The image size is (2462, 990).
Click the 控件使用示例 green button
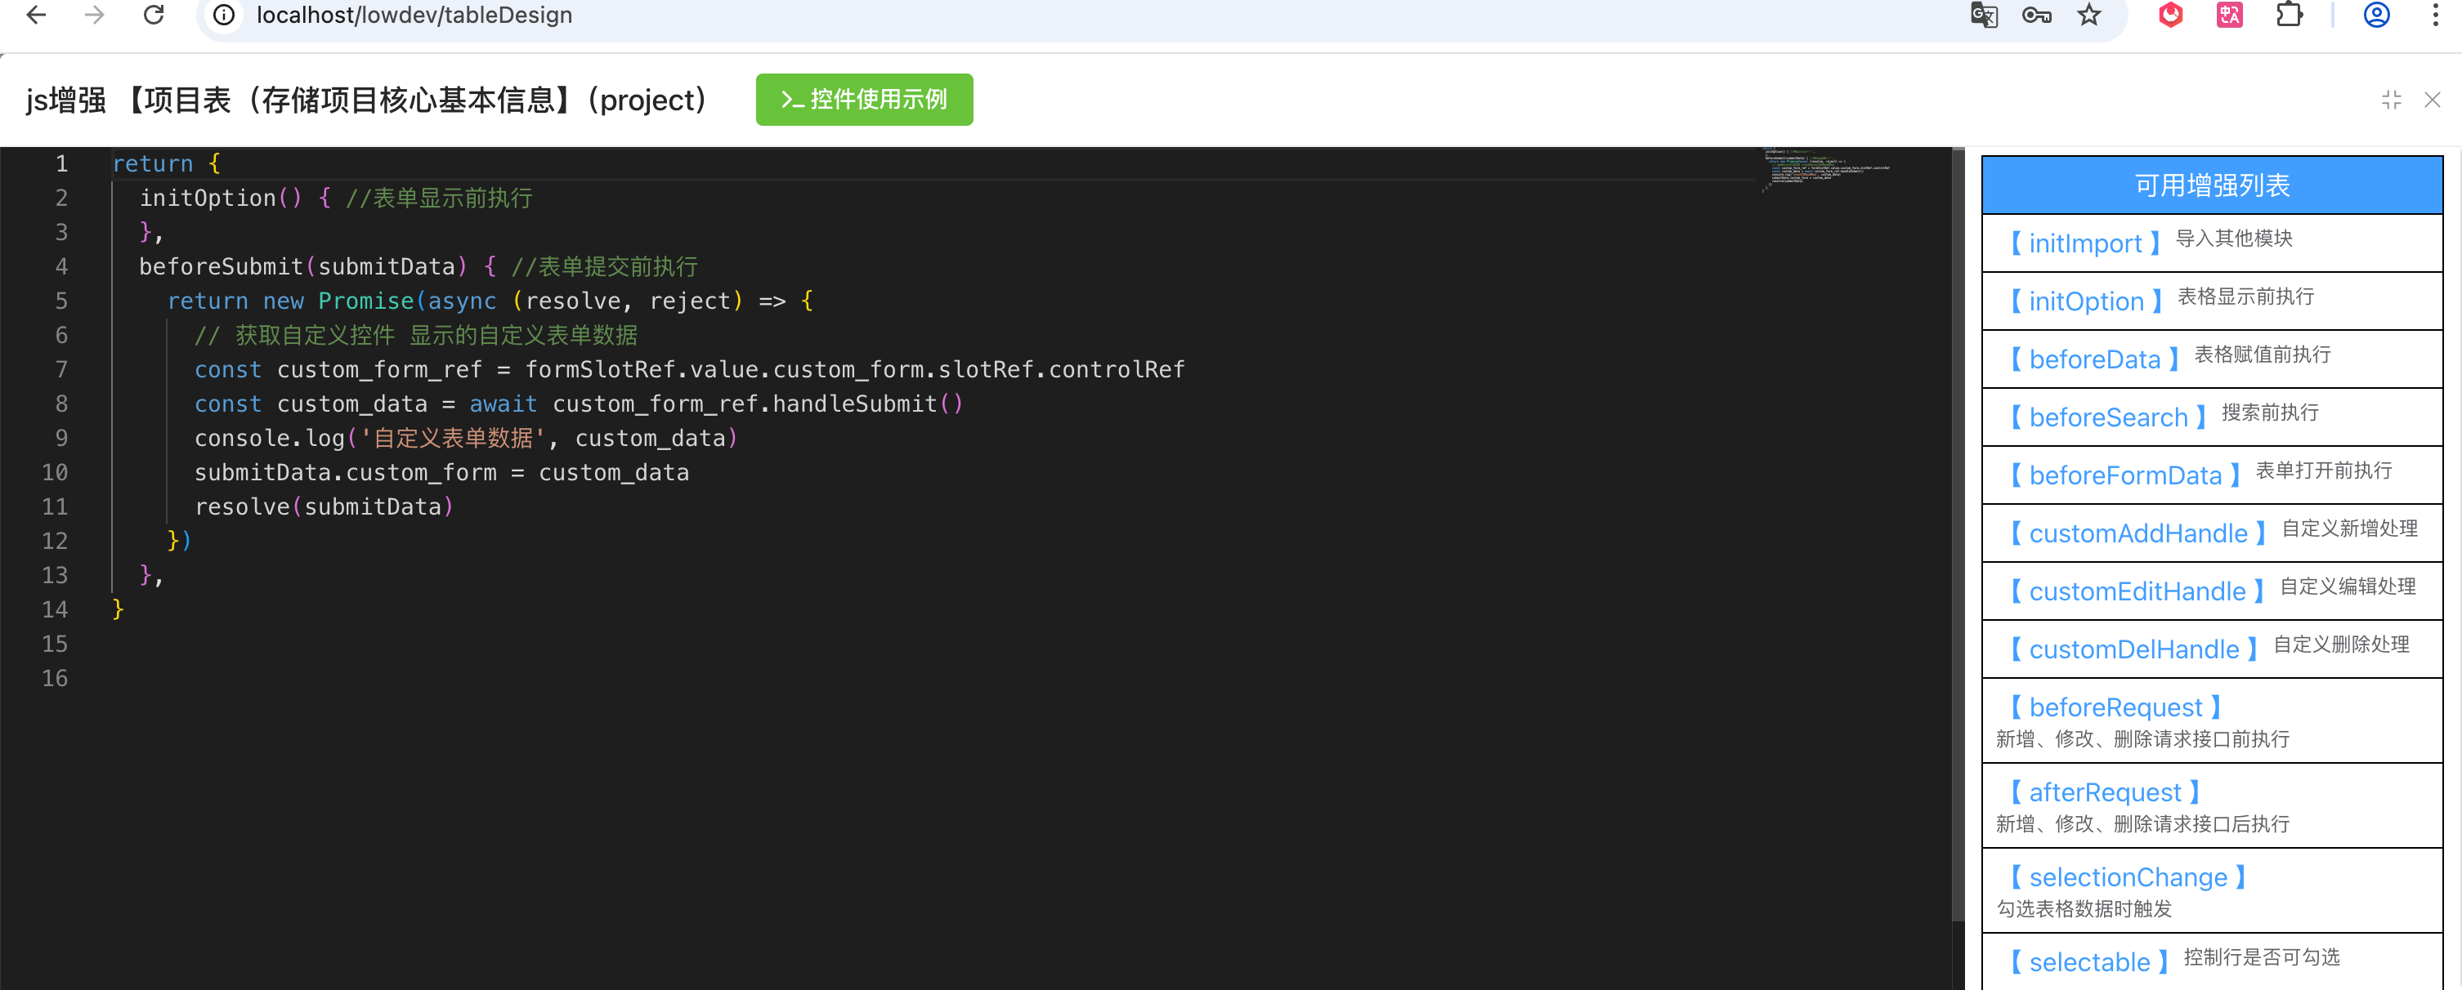[864, 100]
